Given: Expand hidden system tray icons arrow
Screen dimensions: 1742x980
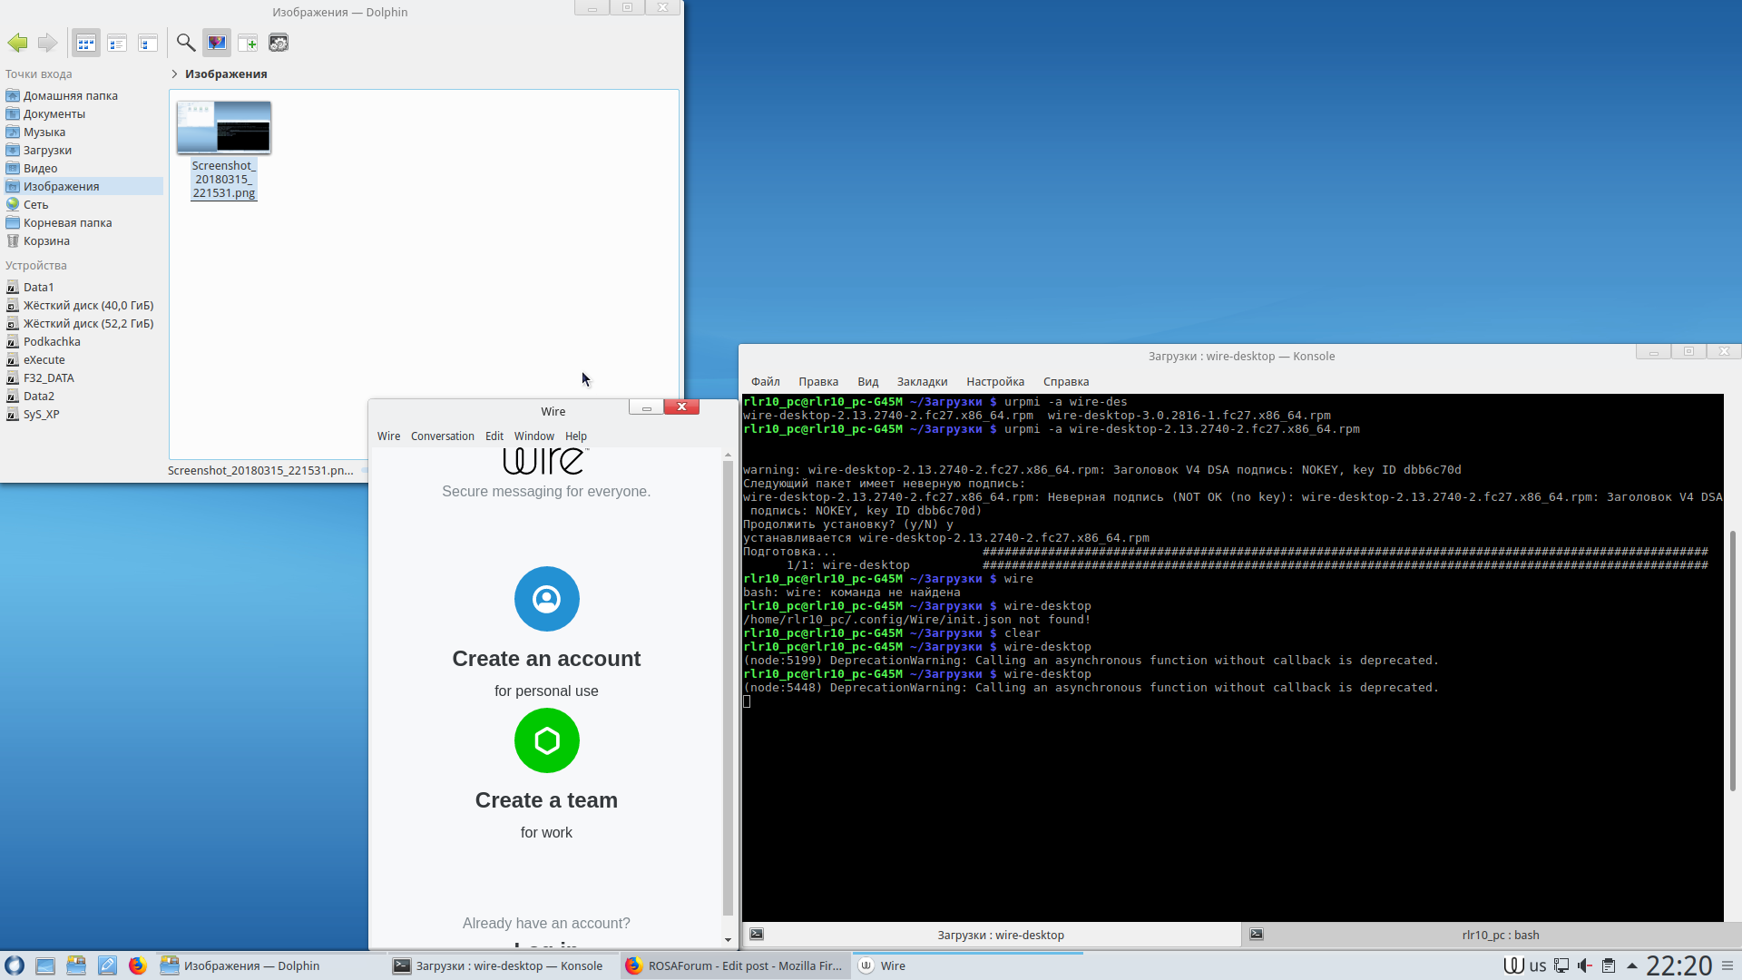Looking at the screenshot, I should (1631, 965).
